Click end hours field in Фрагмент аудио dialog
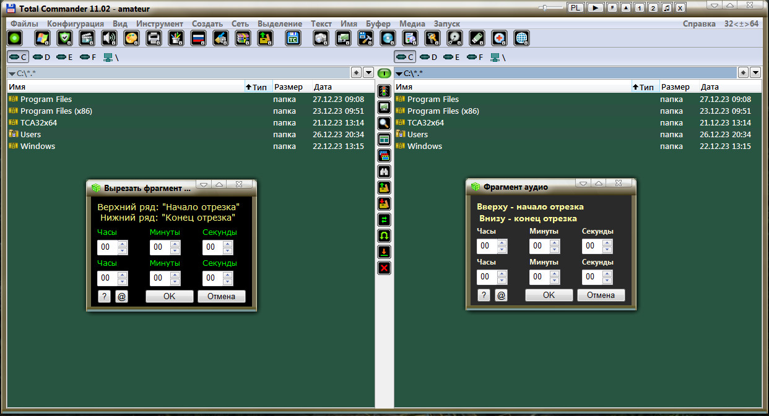 pyautogui.click(x=487, y=278)
